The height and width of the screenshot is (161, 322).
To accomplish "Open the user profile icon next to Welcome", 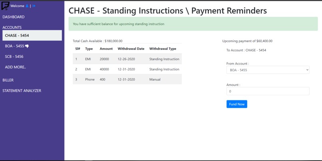I will point(27,6).
